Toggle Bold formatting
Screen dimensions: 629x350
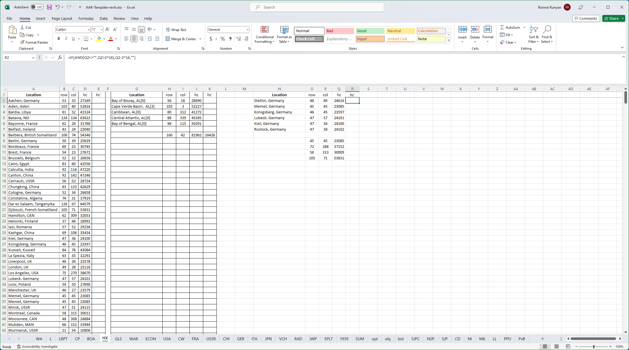[59, 39]
